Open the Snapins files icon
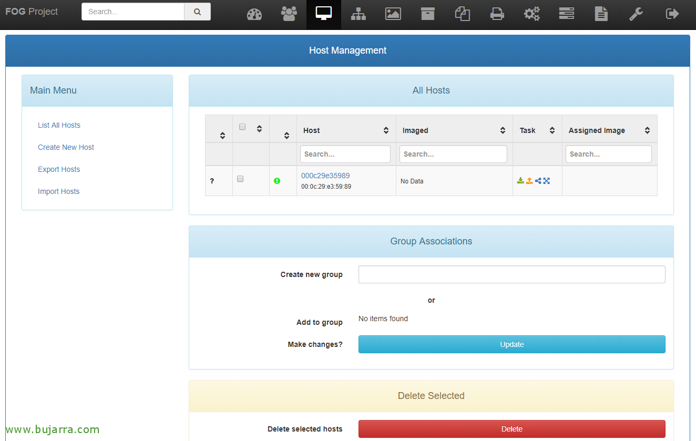Viewport: 696px width, 441px height. tap(463, 14)
